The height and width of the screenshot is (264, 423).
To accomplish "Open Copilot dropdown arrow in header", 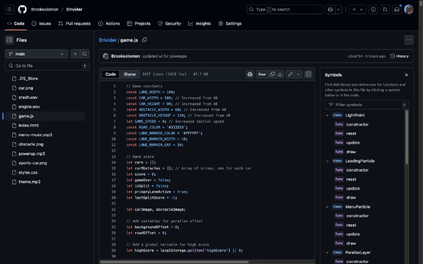I will pos(338,10).
